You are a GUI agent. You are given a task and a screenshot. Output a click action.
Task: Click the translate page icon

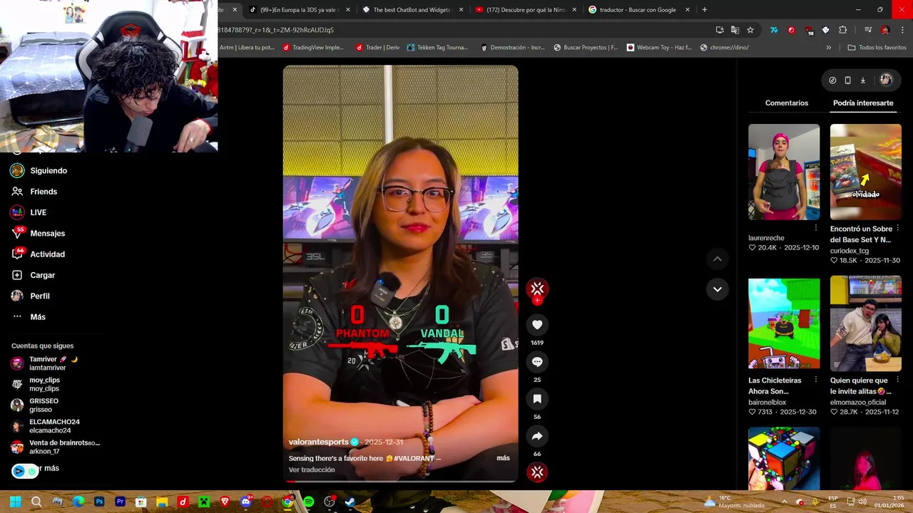click(x=735, y=30)
